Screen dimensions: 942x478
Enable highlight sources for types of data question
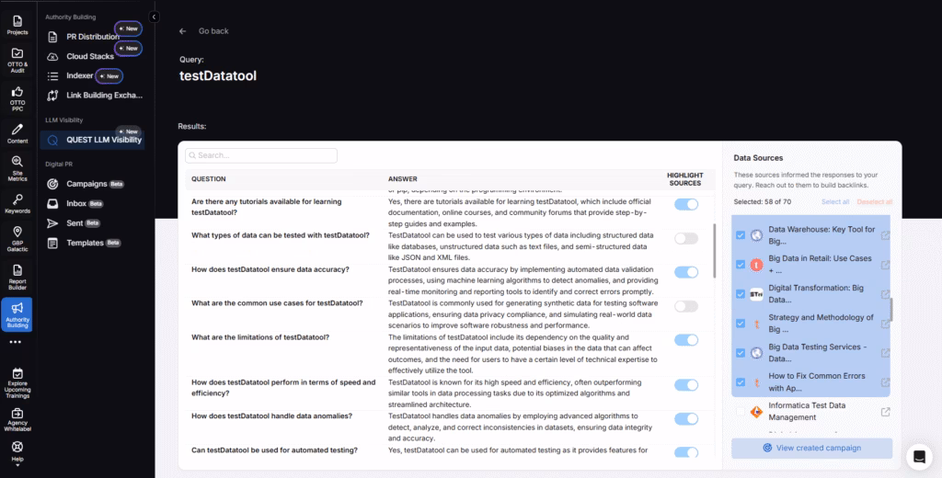[x=685, y=239]
